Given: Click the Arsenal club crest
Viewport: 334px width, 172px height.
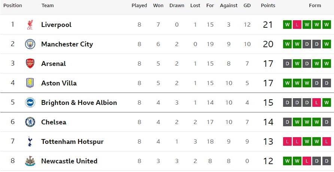Looking at the screenshot, I should pos(30,64).
